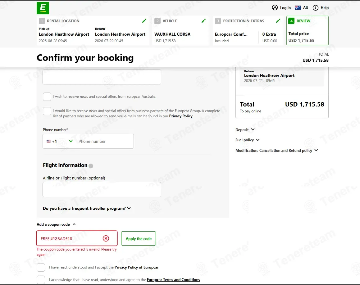Viewport: 360px width, 285px height.
Task: Click the Airline or Flight number field
Action: pos(102,190)
